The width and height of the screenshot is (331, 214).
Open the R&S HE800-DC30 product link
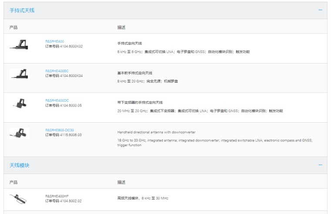pos(61,130)
